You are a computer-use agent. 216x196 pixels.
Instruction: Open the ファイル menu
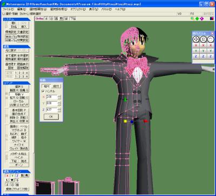point(8,9)
